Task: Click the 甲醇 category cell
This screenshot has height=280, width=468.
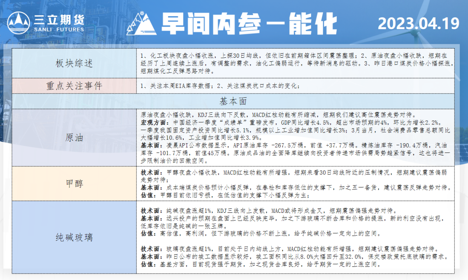Action: [74, 183]
